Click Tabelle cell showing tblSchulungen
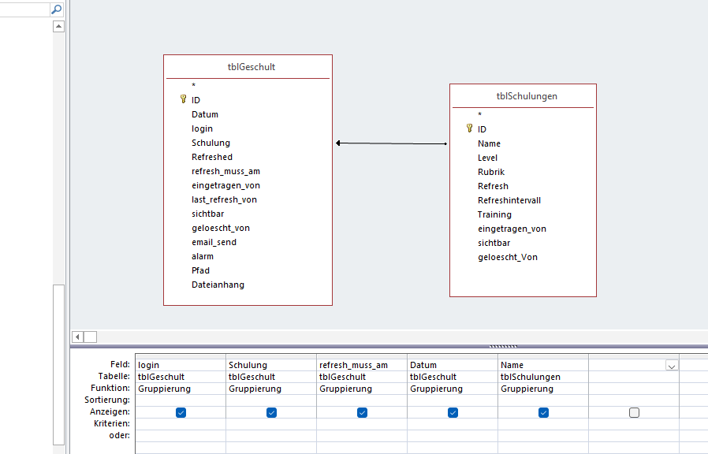 (544, 377)
